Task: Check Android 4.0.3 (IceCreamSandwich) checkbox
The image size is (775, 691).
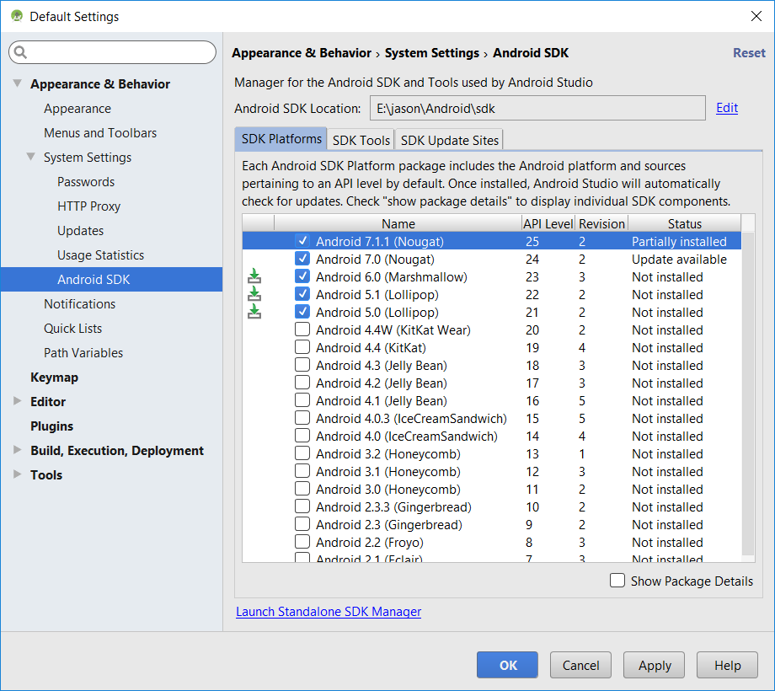Action: tap(302, 418)
